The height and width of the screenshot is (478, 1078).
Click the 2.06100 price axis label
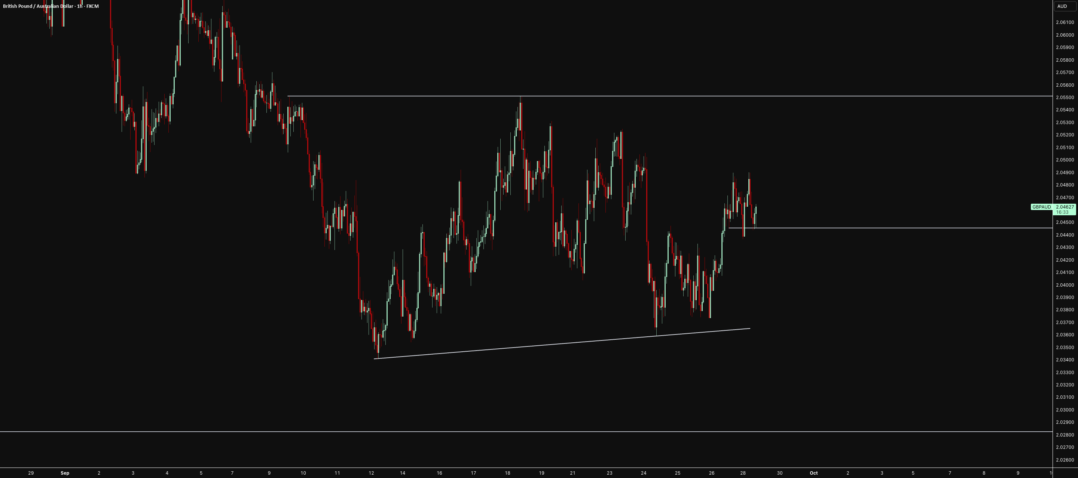point(1065,22)
